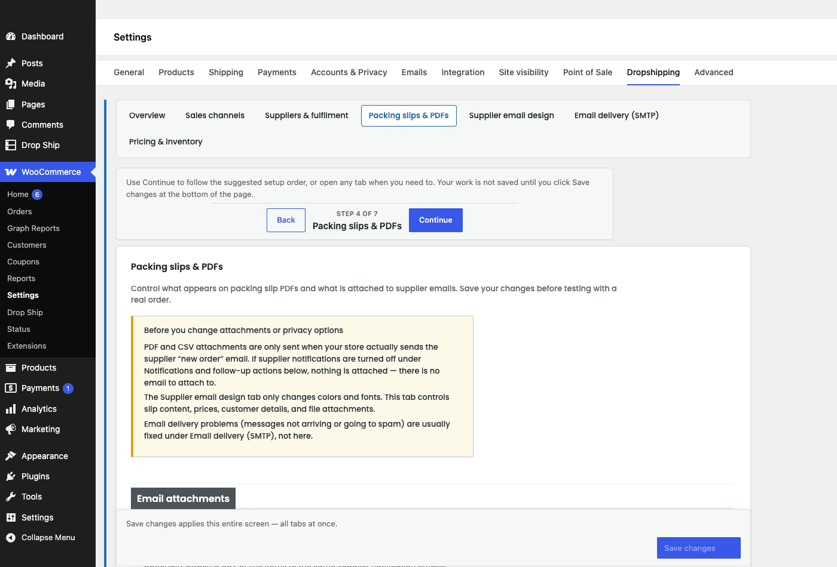The width and height of the screenshot is (837, 567).
Task: Click the Marketing megaphone icon
Action: point(11,429)
